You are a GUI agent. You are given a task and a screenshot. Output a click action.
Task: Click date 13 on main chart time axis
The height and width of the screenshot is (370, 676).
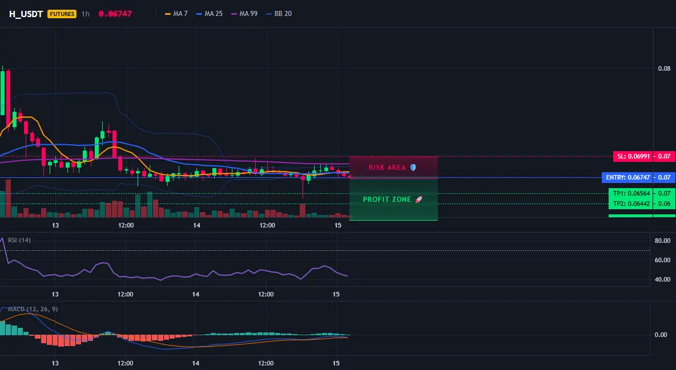55,225
